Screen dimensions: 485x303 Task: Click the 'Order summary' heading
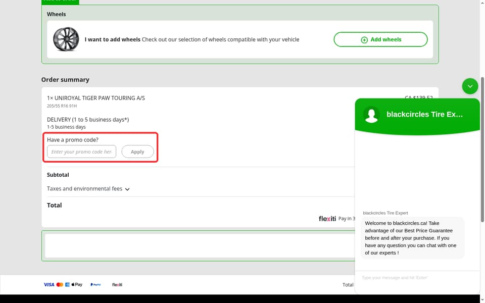pyautogui.click(x=65, y=79)
